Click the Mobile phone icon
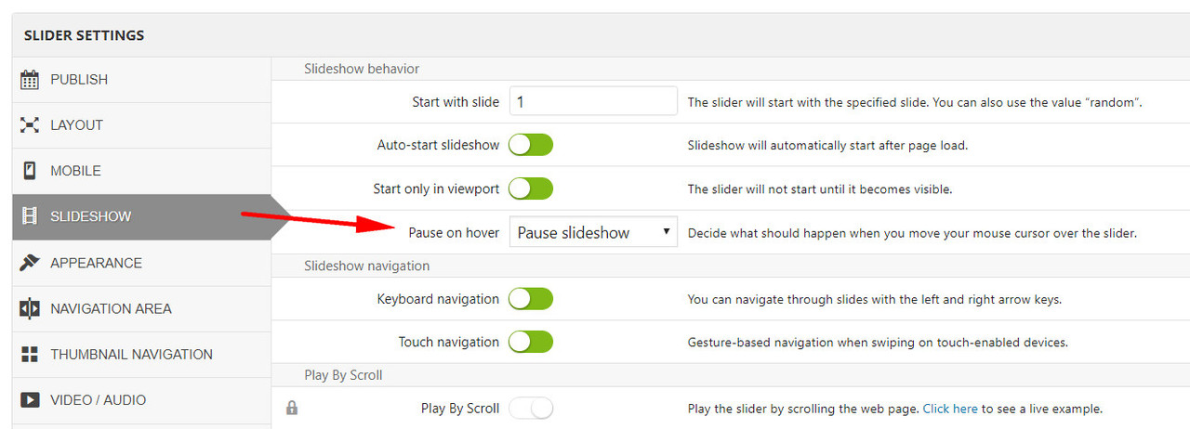This screenshot has width=1190, height=429. point(30,171)
